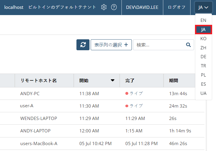Click into the 検索 search field

tap(159, 45)
